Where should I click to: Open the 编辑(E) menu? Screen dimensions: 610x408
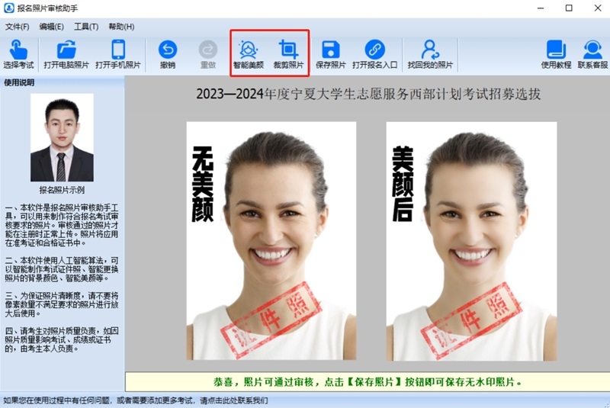coord(51,27)
